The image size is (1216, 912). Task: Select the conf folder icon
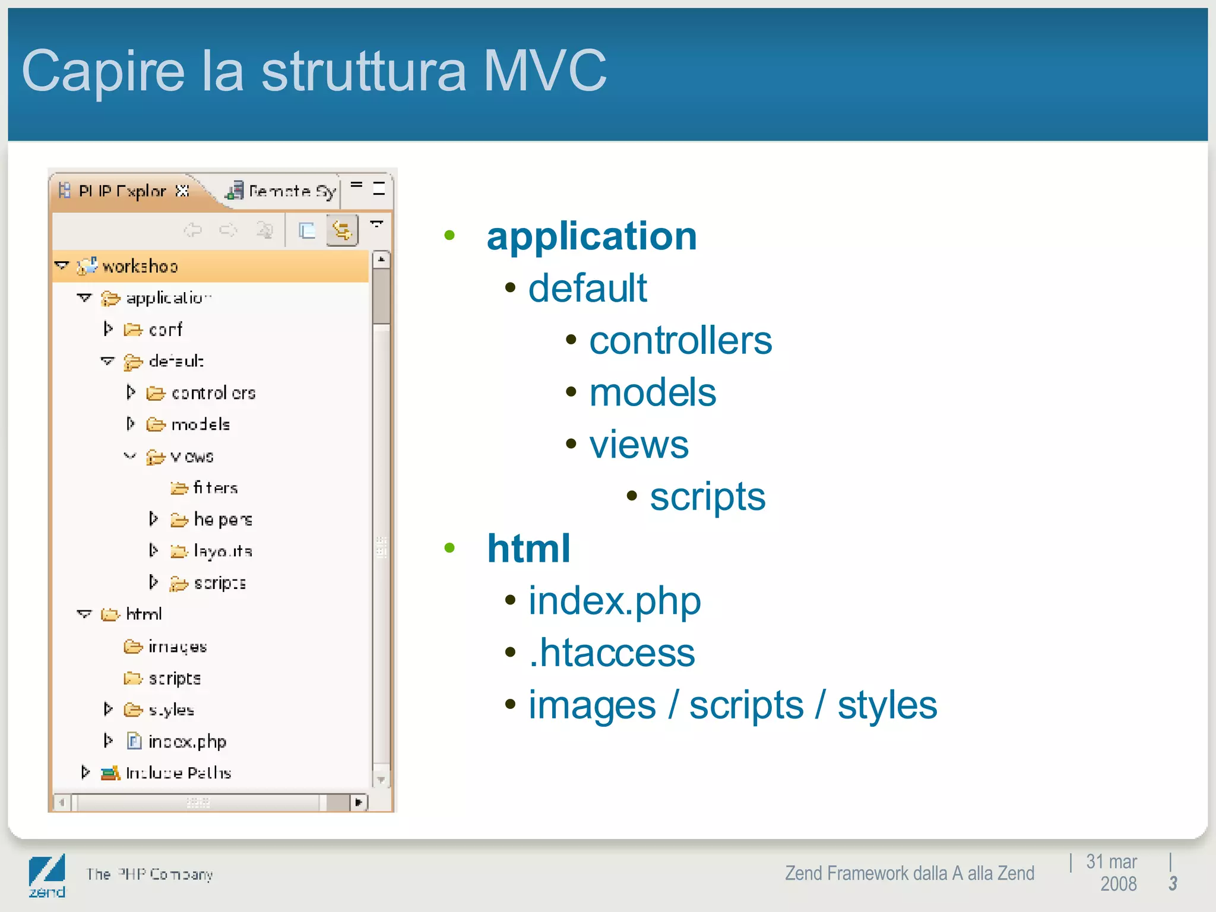tap(133, 330)
